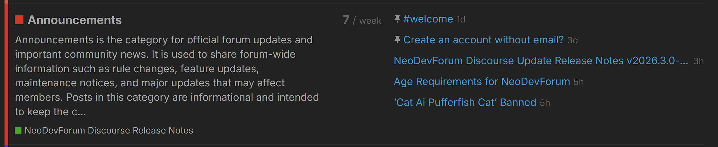The height and width of the screenshot is (147, 718).
Task: Open 'Age Requirements for NeoDevForum' topic
Action: (x=482, y=82)
